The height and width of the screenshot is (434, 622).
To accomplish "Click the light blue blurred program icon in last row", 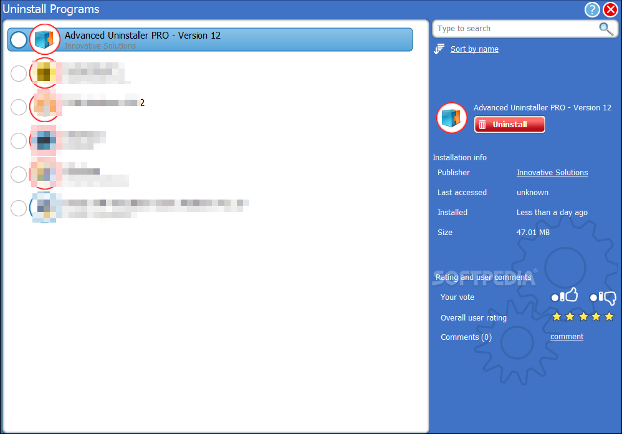I will pyautogui.click(x=45, y=208).
